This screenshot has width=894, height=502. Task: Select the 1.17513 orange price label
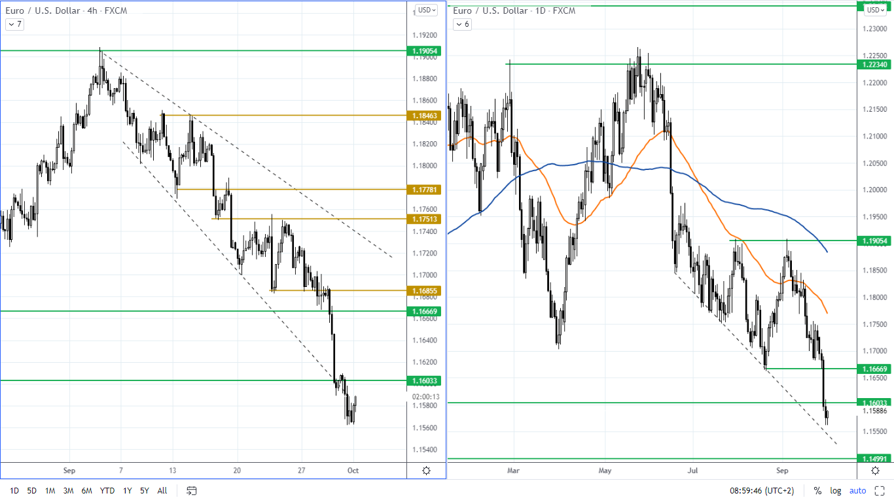tap(425, 219)
